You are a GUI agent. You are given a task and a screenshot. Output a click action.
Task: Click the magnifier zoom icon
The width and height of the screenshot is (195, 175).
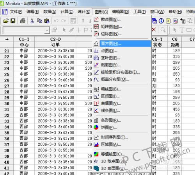(x=163, y=30)
